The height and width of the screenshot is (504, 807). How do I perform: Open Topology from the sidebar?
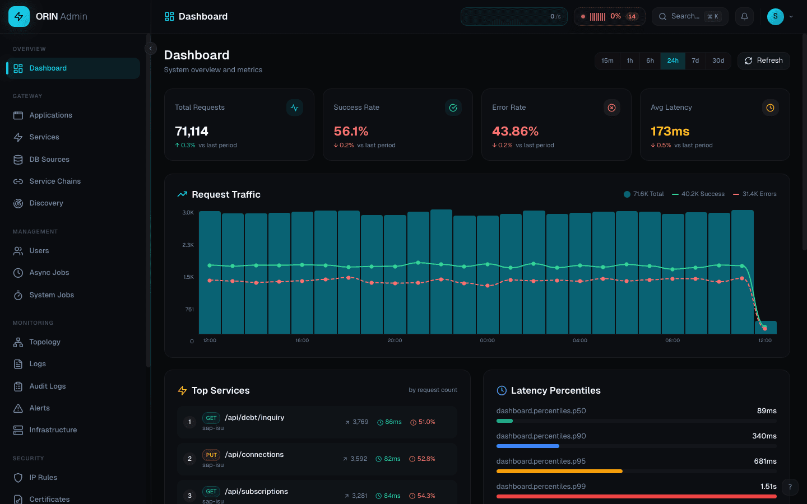(x=45, y=342)
